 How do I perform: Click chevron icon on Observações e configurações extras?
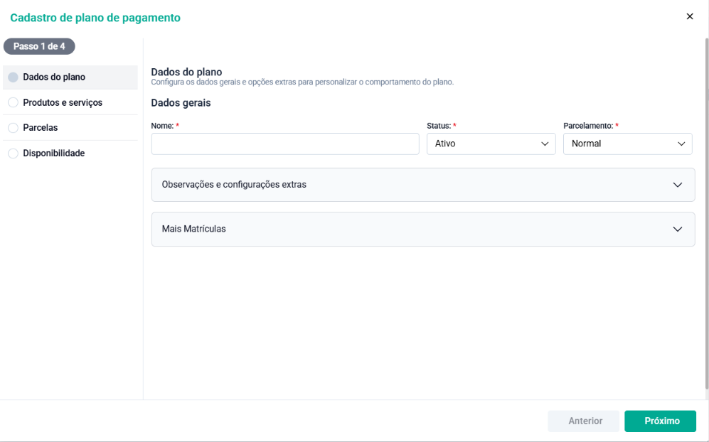pos(677,185)
